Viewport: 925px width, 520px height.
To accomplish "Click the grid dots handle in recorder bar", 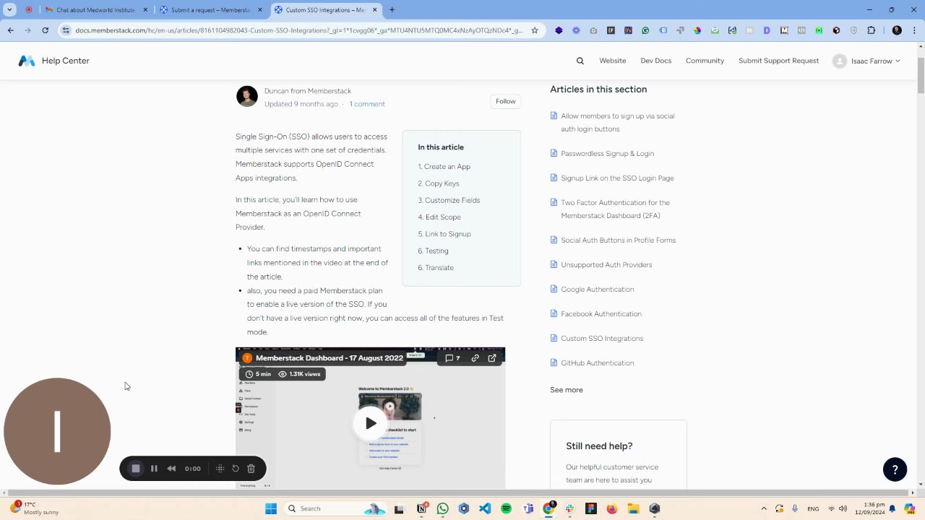I will tap(220, 469).
